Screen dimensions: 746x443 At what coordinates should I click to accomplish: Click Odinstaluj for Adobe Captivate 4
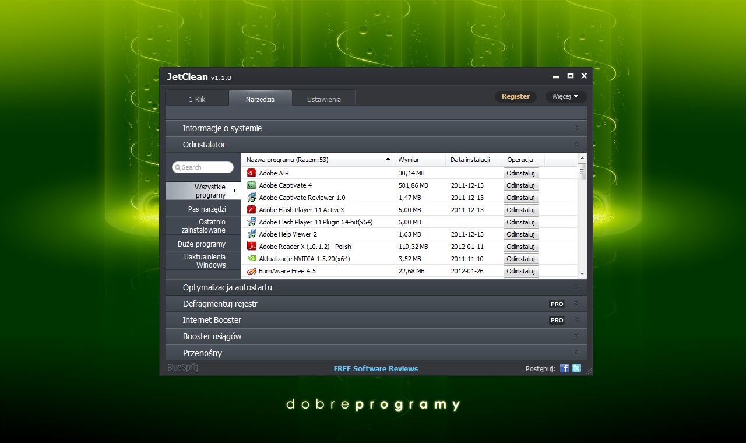521,185
